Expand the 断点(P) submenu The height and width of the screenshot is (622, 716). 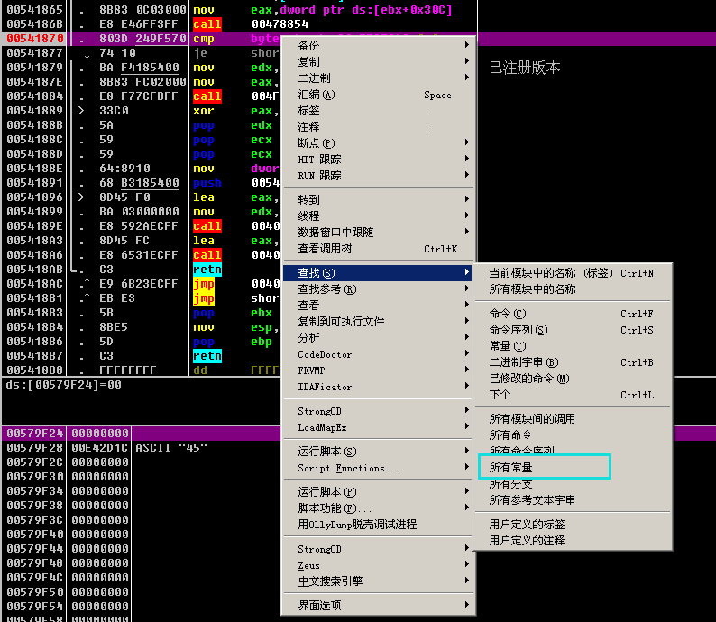(317, 143)
